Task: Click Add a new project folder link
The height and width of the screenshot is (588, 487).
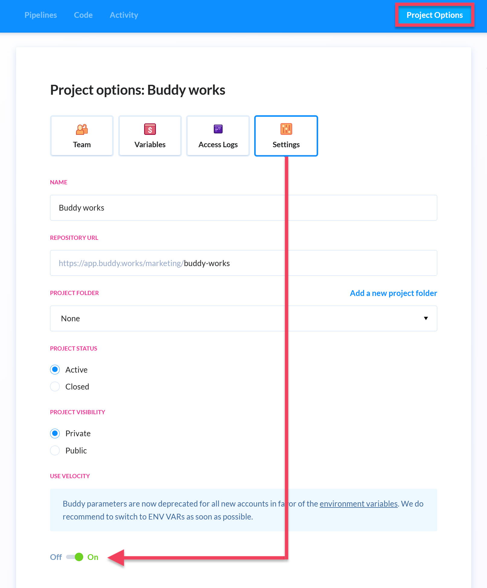Action: pos(393,293)
